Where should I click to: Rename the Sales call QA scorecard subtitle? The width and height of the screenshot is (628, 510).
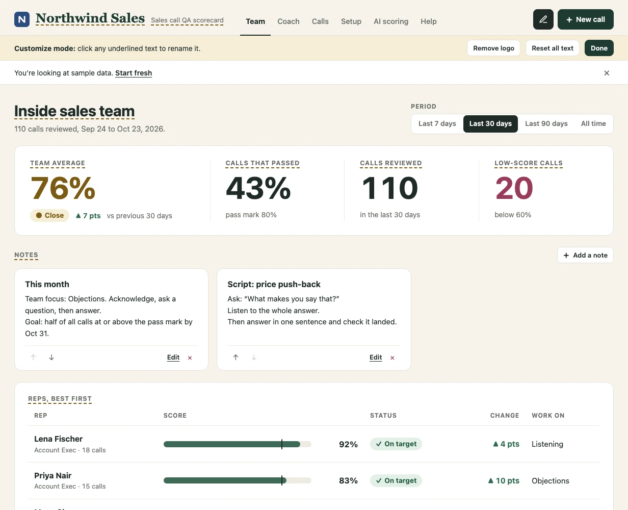tap(187, 20)
